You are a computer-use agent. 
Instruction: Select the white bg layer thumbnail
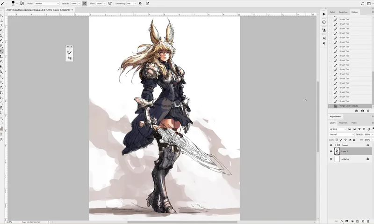(337, 159)
